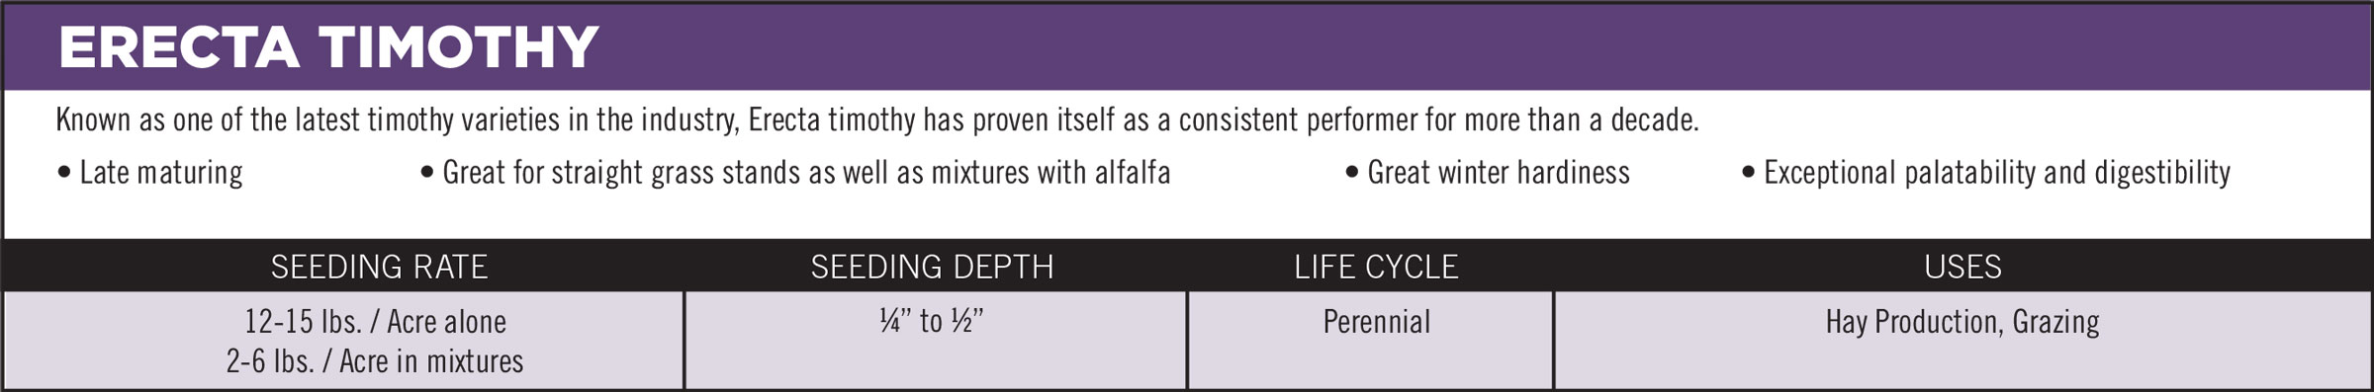Click the bullet dot before Great winter hardiness

click(1352, 174)
